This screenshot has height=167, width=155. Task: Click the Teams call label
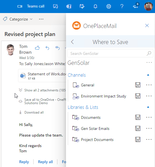[35, 6]
